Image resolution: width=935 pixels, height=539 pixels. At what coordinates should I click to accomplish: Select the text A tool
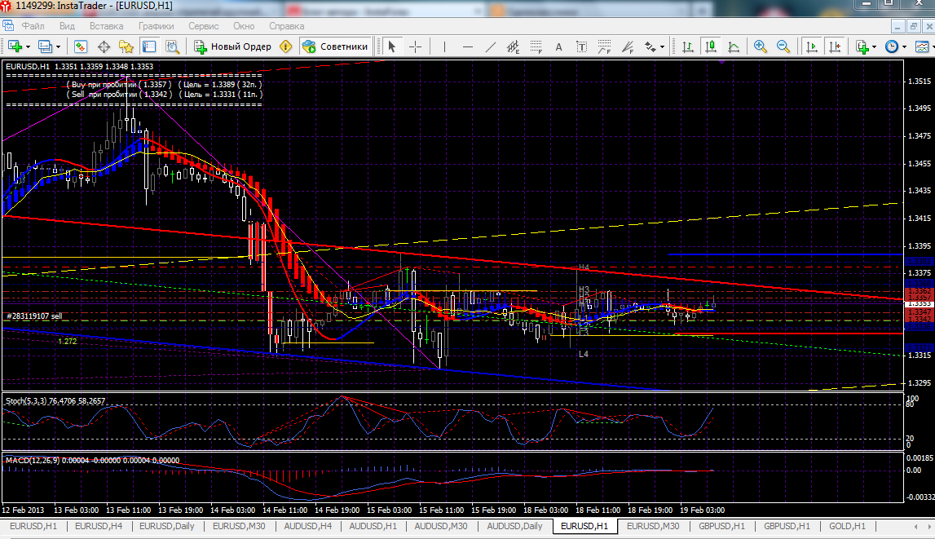click(x=558, y=46)
